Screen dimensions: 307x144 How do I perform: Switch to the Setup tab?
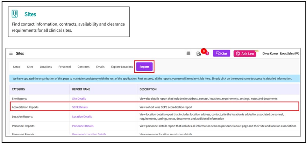coord(17,67)
